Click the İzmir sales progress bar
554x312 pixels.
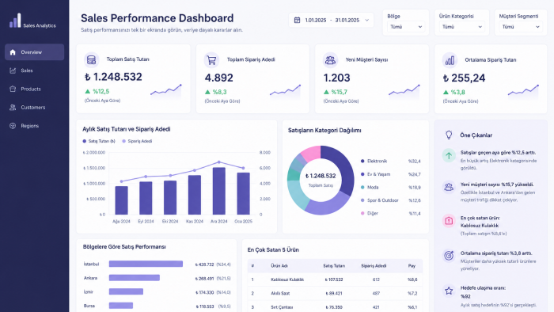tap(126, 292)
